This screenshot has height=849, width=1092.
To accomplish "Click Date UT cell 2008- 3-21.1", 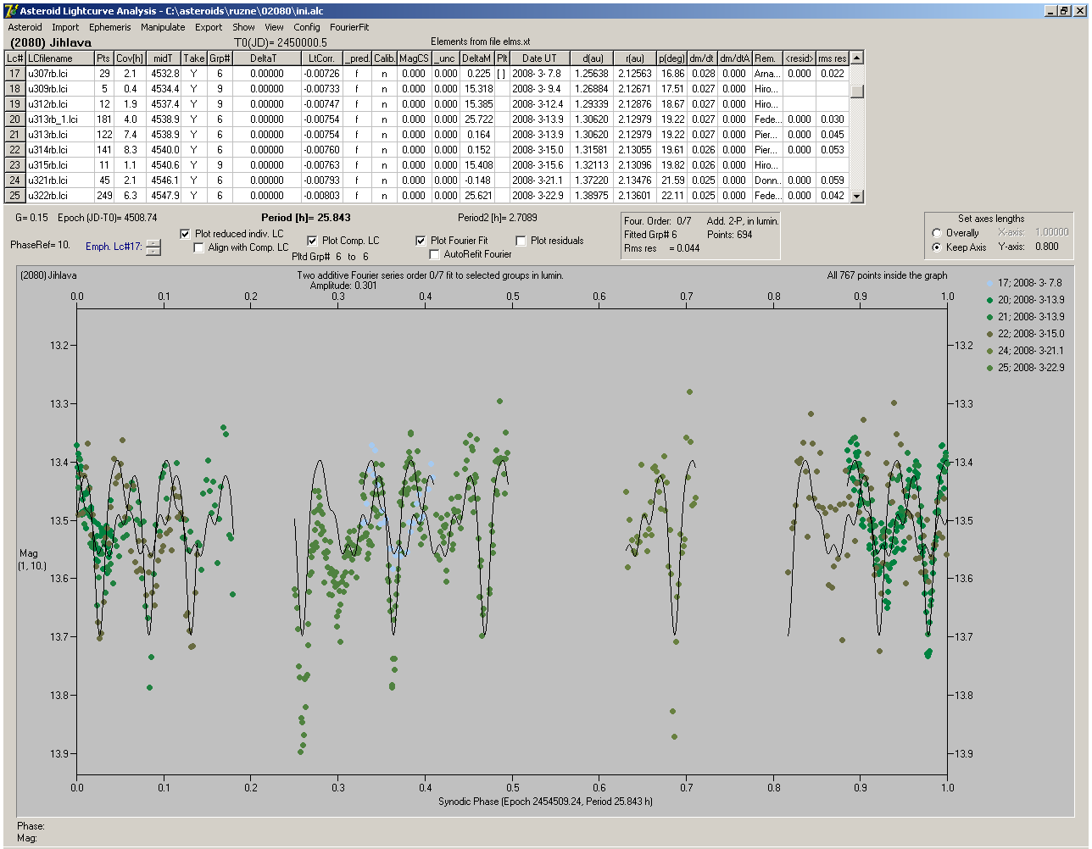I will (539, 180).
